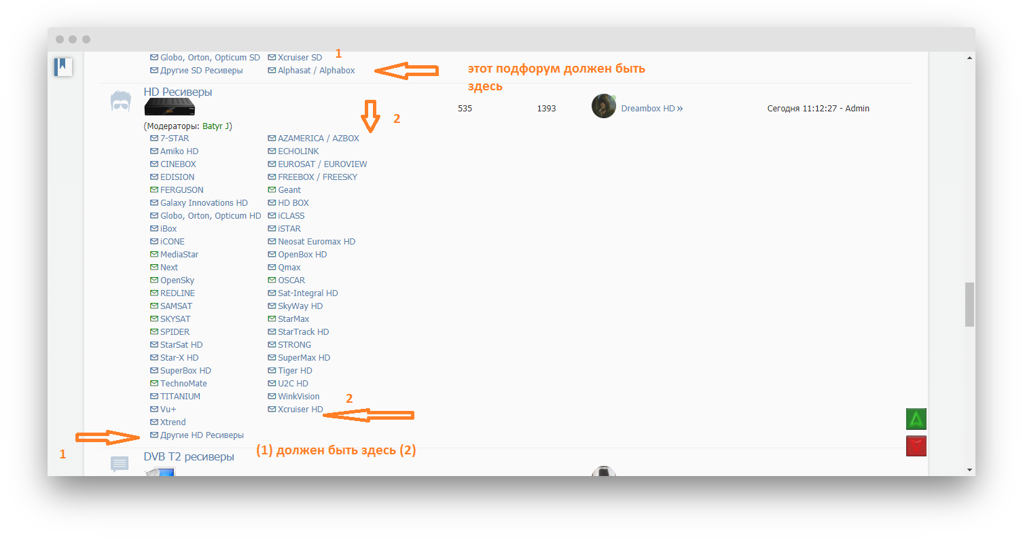Open the Neosat Euromax HD subforum
This screenshot has height=544, width=1023.
tap(317, 242)
